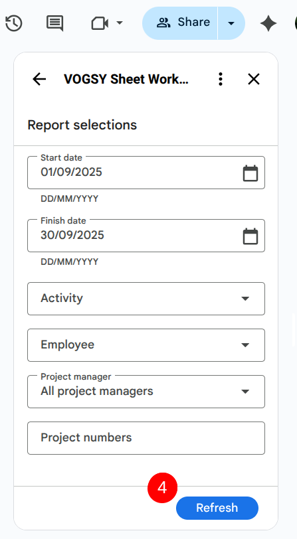The image size is (297, 539).
Task: Click the VOGSY Sheet Work... title
Action: (126, 80)
